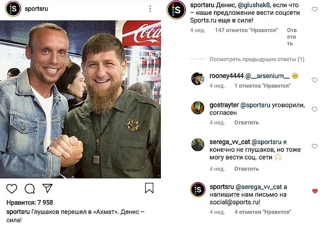
Task: Like the gostrayter comment
Action: tap(315, 109)
